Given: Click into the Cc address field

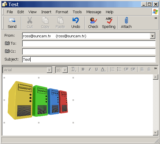Looking at the screenshot, I should click(89, 51).
